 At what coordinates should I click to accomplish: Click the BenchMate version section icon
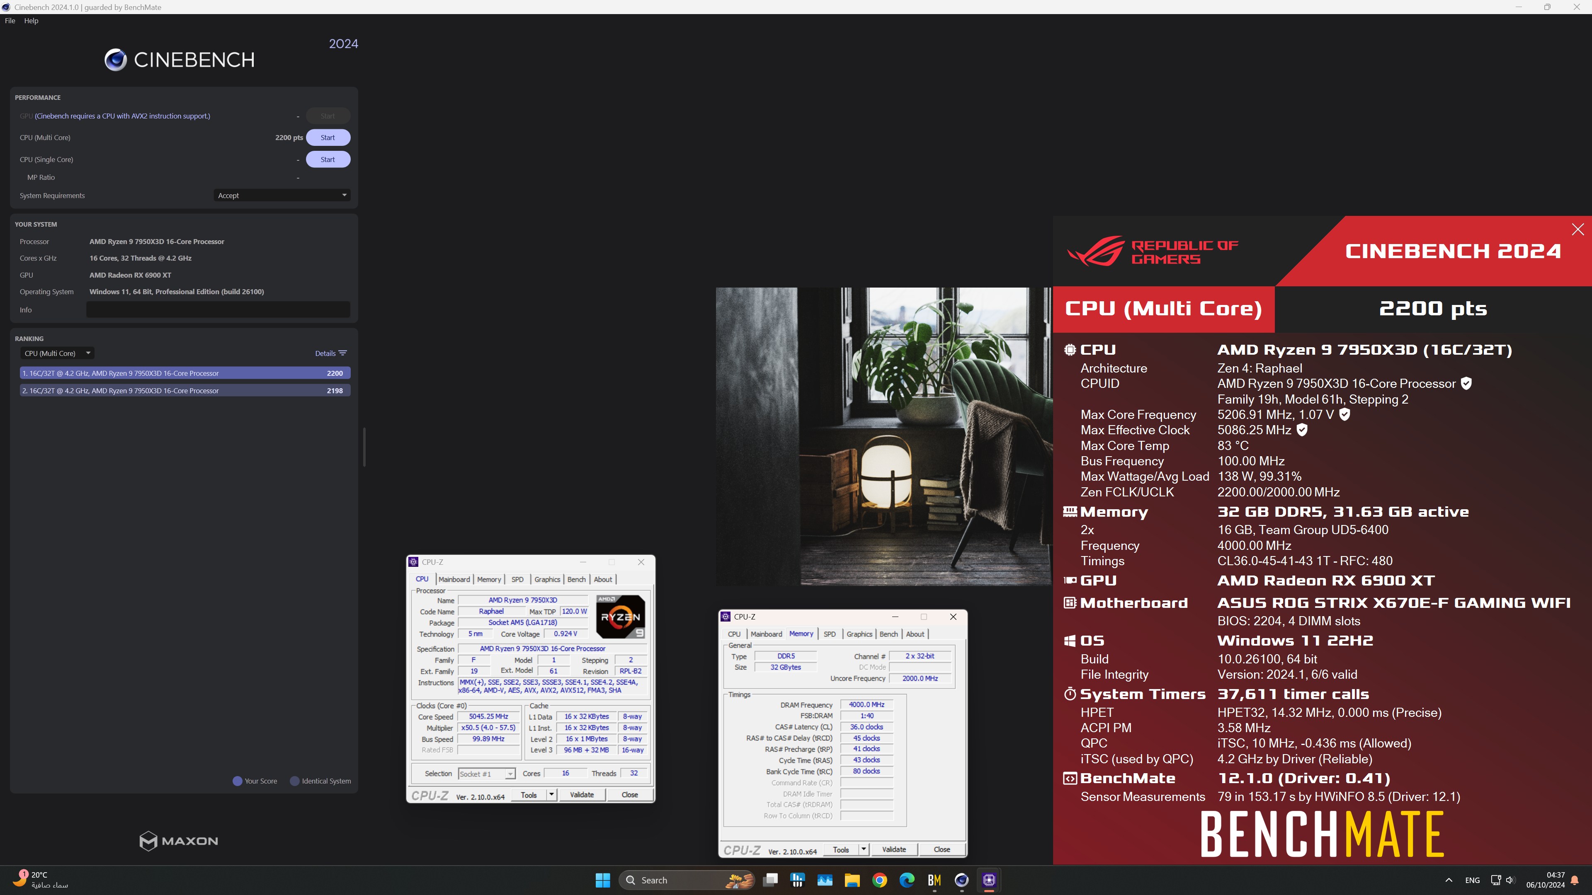tap(1070, 778)
